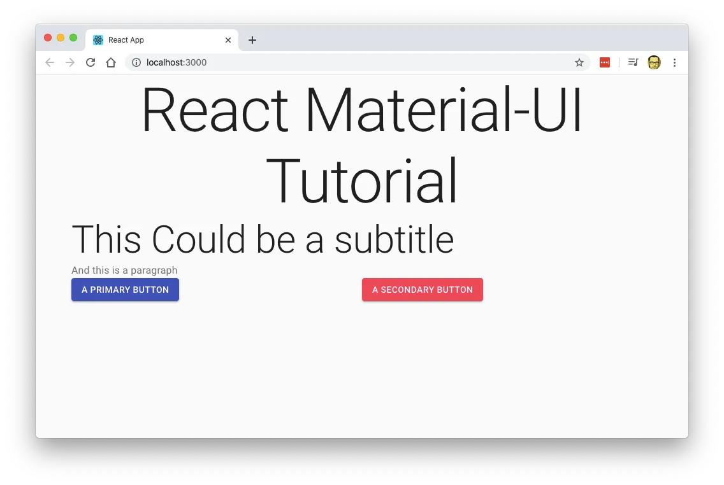The width and height of the screenshot is (724, 485).
Task: Select the React App tab
Action: click(162, 40)
